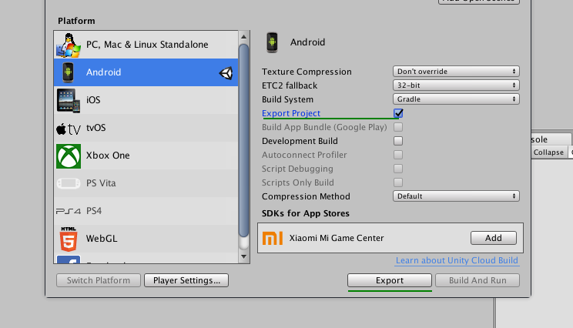Click the PS4 logo icon

(69, 211)
